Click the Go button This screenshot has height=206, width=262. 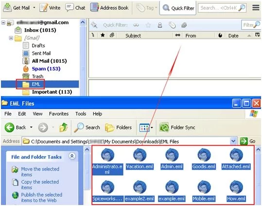click(x=248, y=141)
